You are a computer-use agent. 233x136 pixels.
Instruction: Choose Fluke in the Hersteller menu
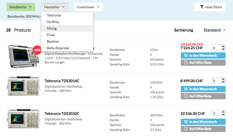pos(67,35)
